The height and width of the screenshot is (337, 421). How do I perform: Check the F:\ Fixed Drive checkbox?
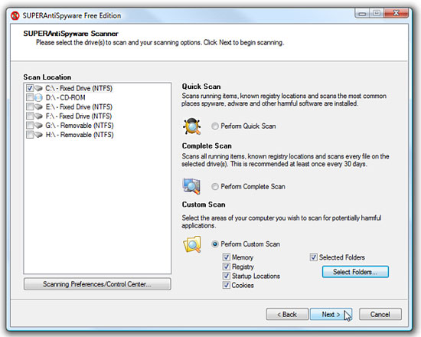[x=30, y=116]
